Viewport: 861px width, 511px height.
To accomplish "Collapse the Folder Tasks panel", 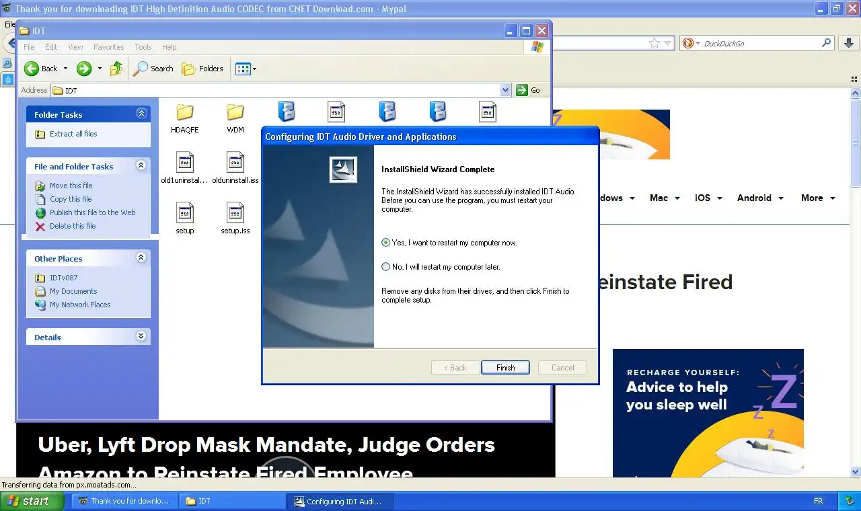I will (x=141, y=114).
